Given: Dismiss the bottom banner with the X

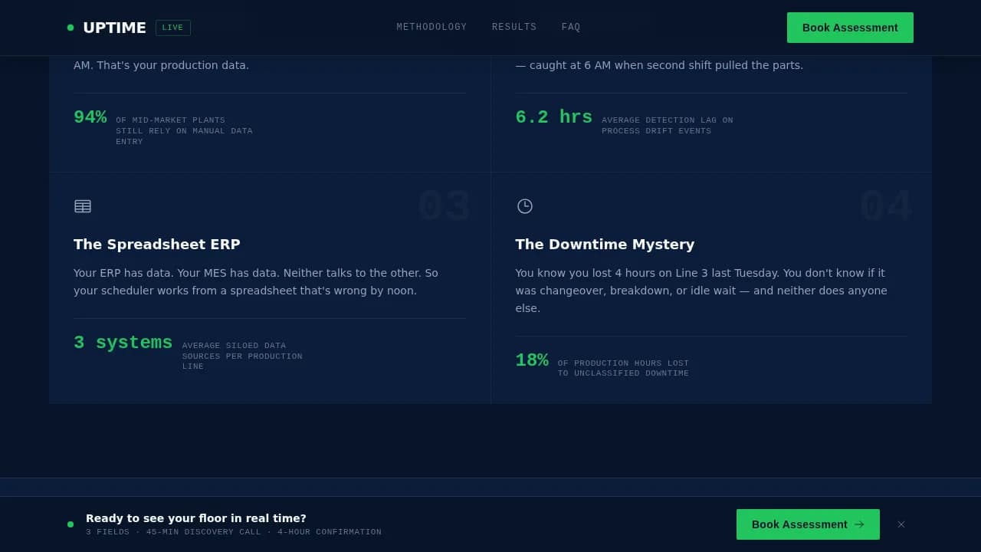Looking at the screenshot, I should [x=901, y=524].
